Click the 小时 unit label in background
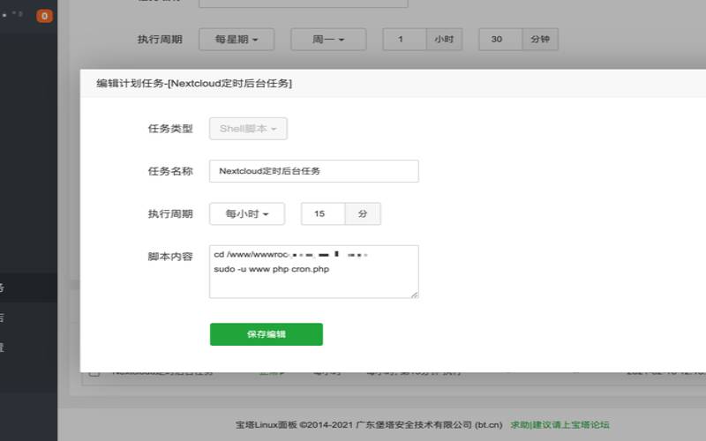The image size is (706, 441). coord(445,39)
